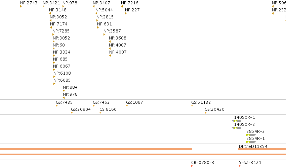Click the arrow marker beneath NP:3148
This screenshot has width=286, height=168.
pos(50,13)
